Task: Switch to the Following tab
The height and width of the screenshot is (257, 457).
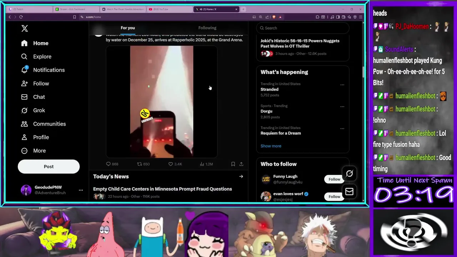Action: (x=207, y=28)
